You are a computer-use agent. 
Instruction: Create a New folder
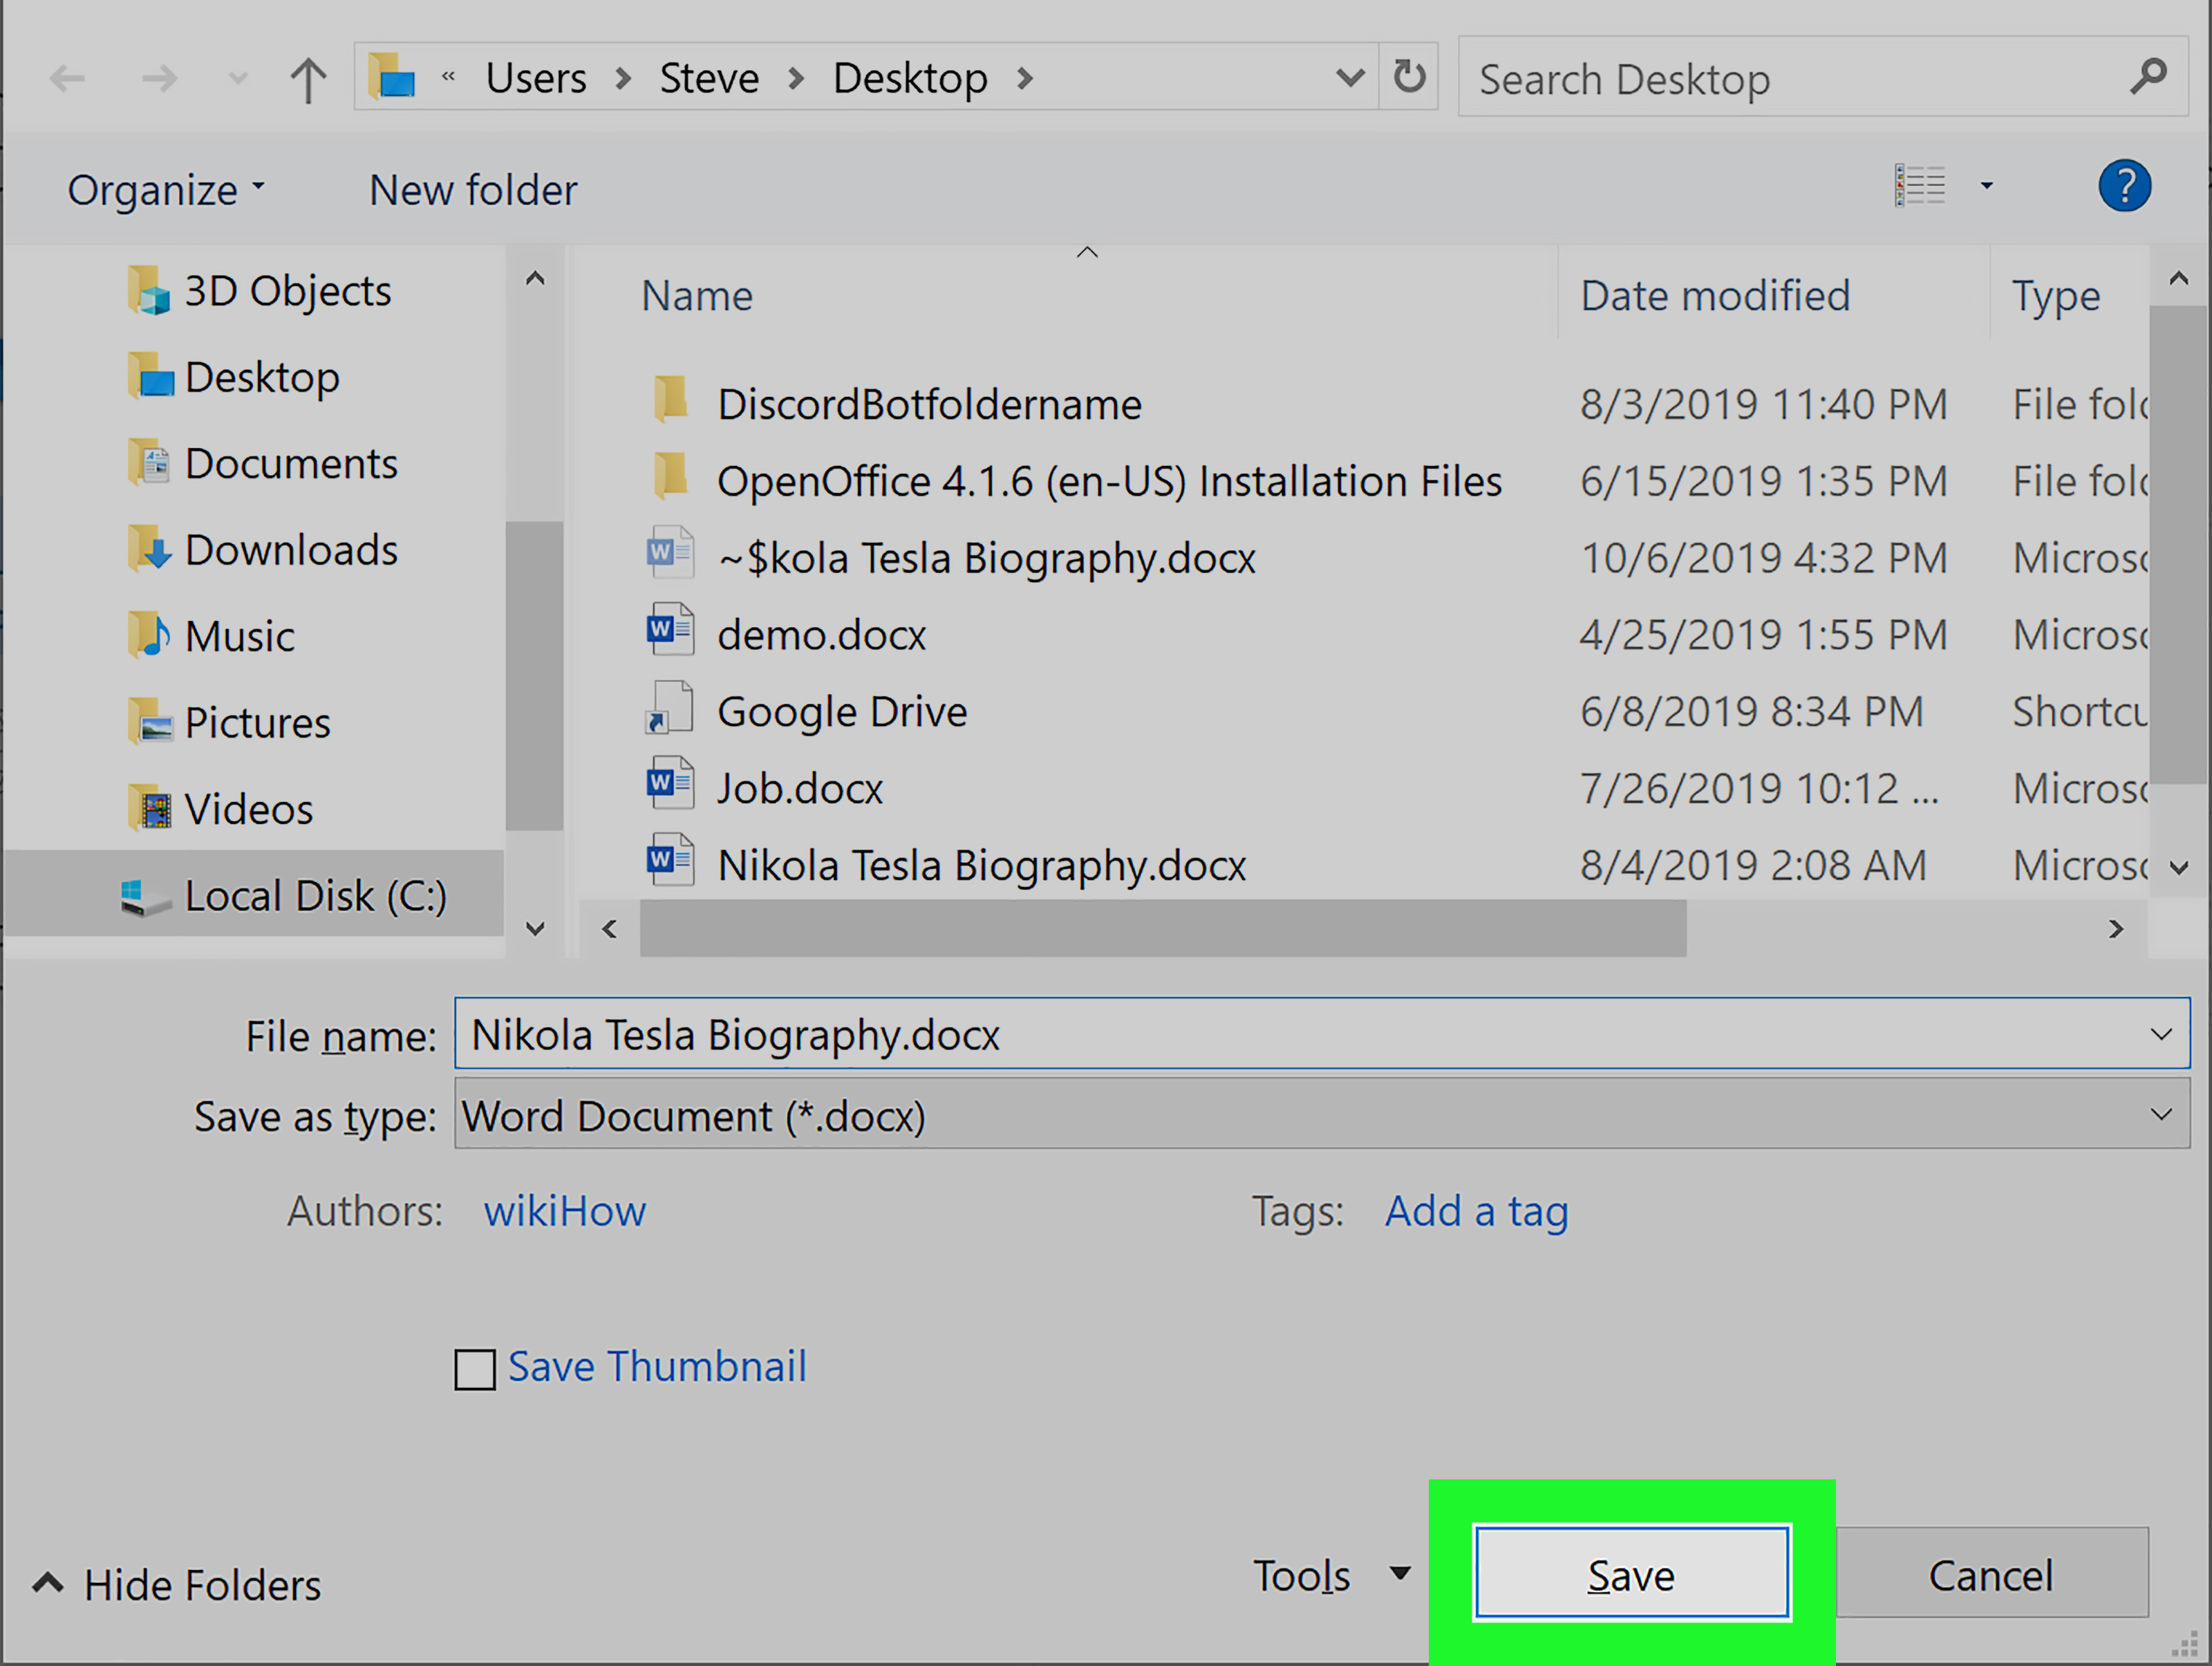click(x=473, y=190)
